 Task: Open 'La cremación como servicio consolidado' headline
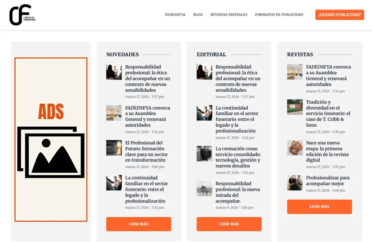(238, 157)
